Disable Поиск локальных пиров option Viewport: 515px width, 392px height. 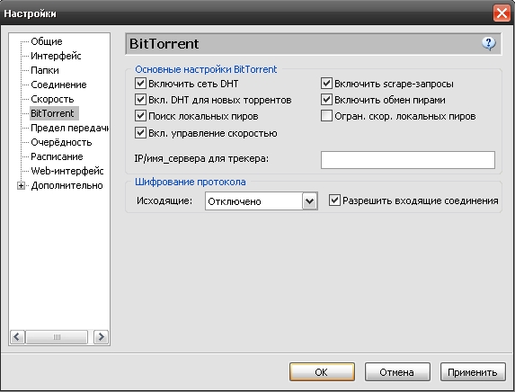tap(140, 116)
